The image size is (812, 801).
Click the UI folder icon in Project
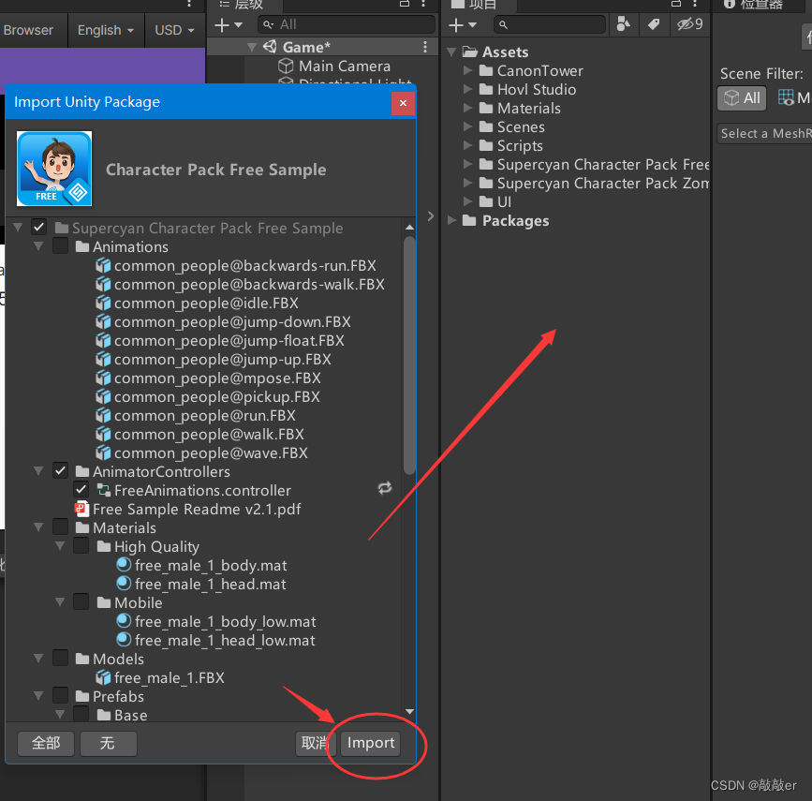pos(486,201)
